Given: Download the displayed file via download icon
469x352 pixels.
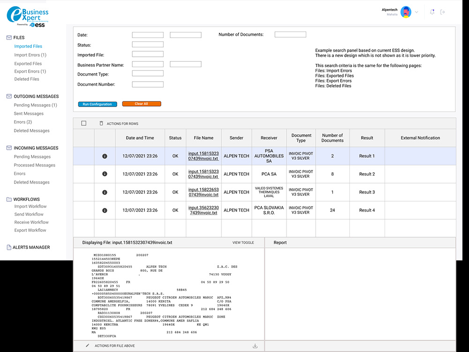Looking at the screenshot, I should click(255, 346).
